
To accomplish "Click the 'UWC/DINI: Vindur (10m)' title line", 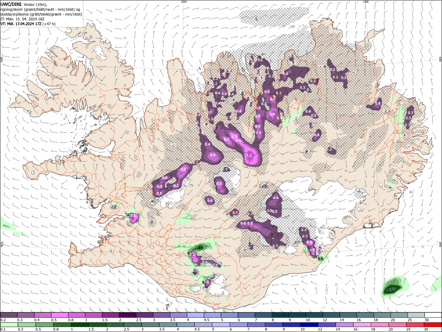I will (24, 4).
